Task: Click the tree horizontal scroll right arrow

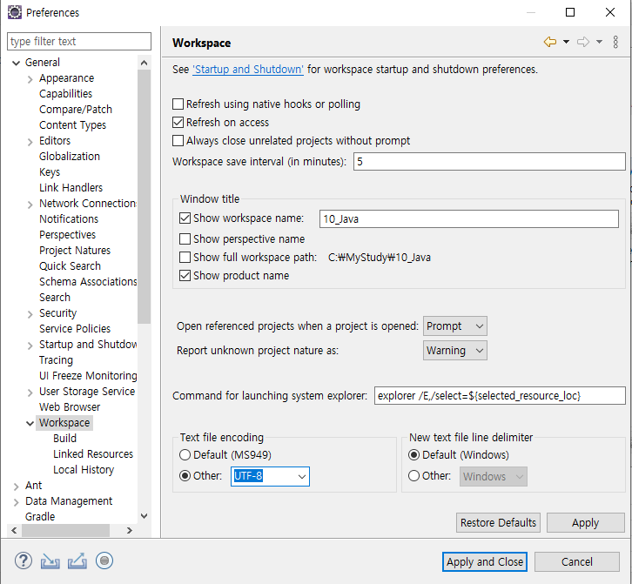Action: pyautogui.click(x=129, y=530)
